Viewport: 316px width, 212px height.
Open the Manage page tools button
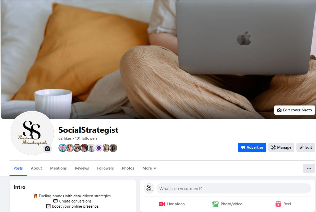(x=281, y=147)
